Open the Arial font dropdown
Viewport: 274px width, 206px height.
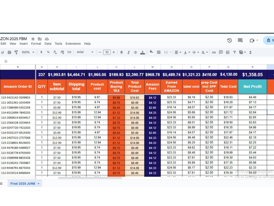(85, 52)
